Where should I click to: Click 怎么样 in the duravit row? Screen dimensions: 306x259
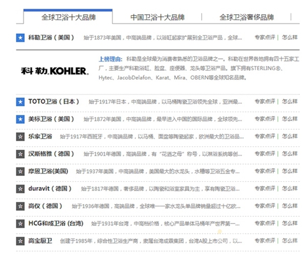[x=290, y=188]
